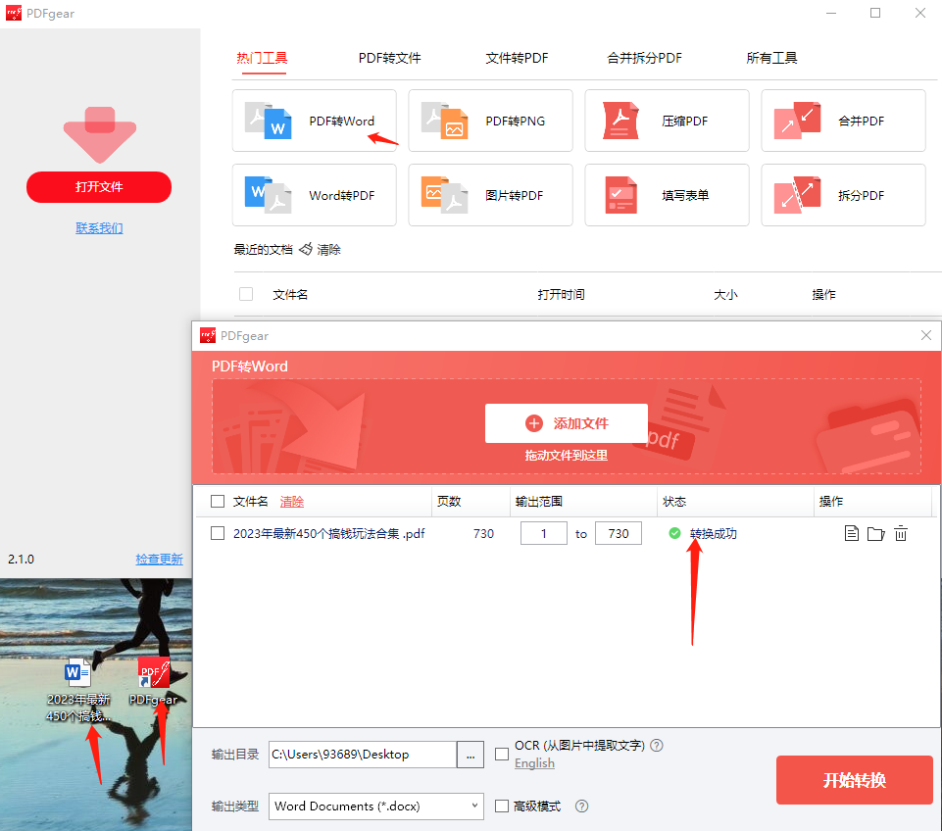Enable OCR text extraction checkbox

[502, 754]
